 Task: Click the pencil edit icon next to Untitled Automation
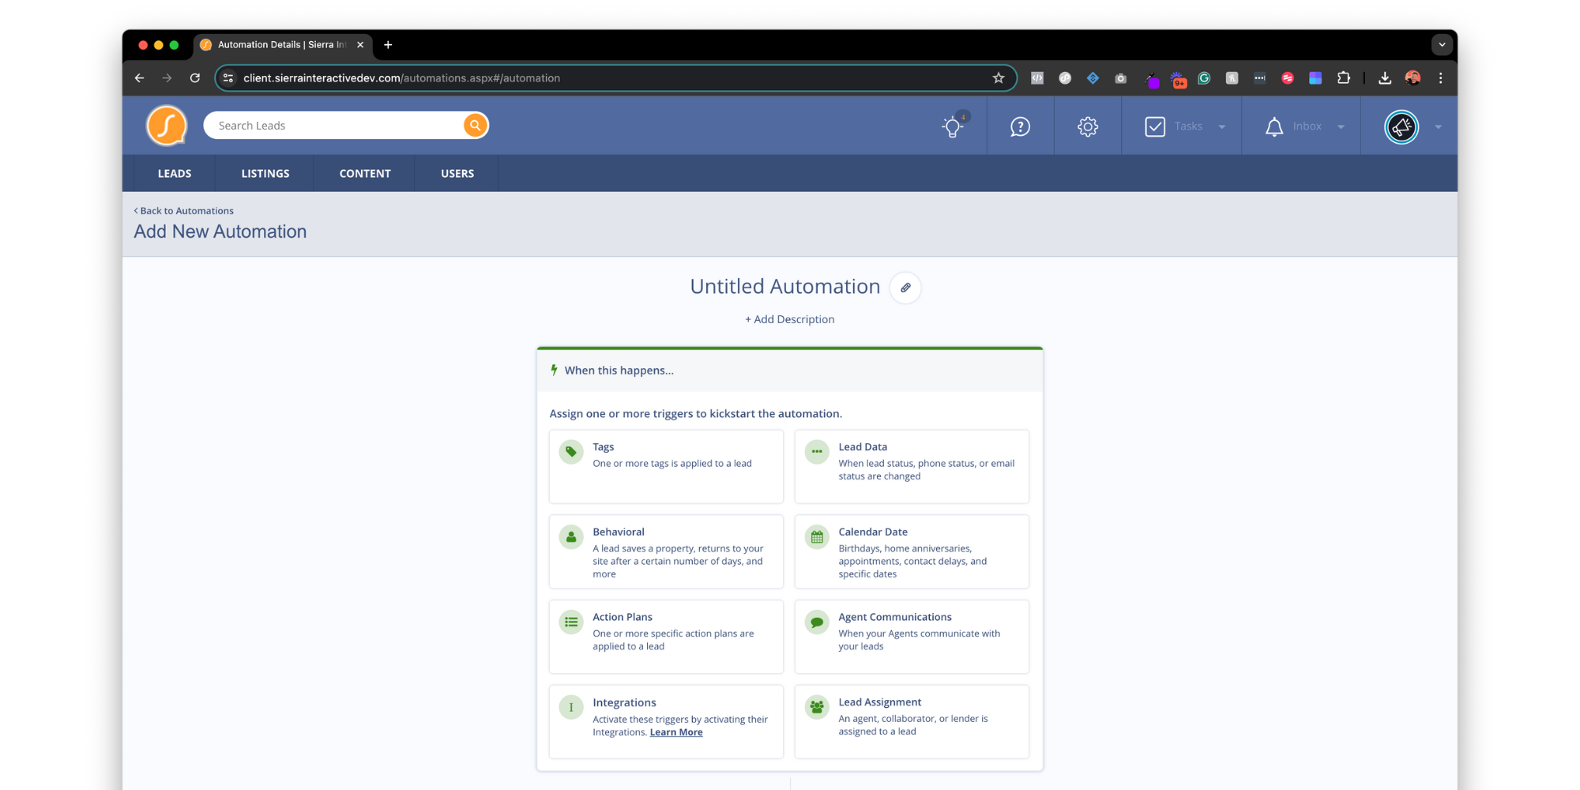point(905,288)
